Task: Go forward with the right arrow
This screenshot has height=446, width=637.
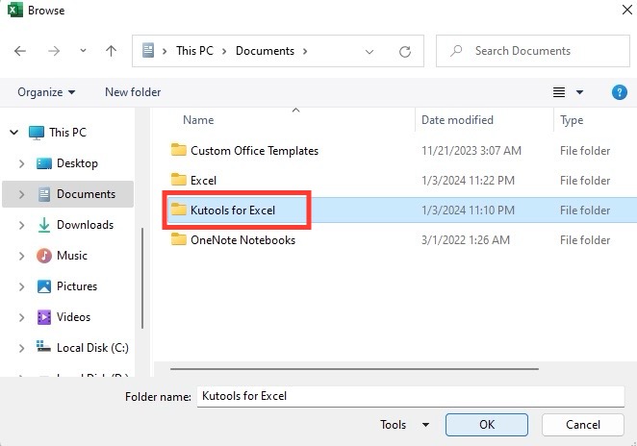Action: (54, 51)
